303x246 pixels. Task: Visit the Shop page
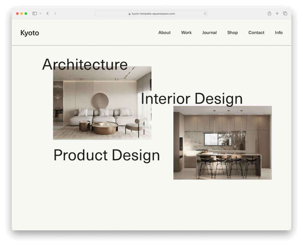(x=232, y=33)
